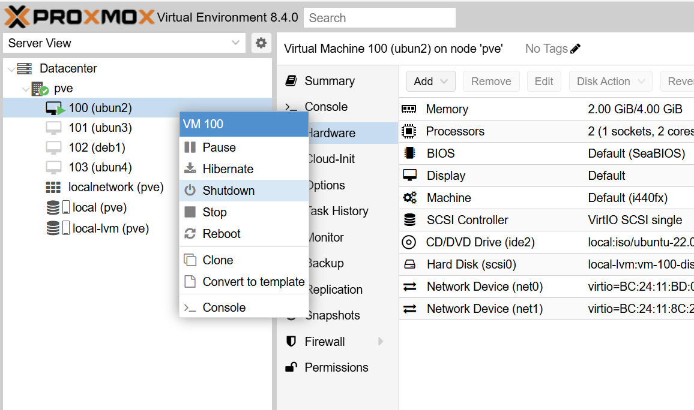
Task: Open the Summary tab for VM 100
Action: (329, 81)
